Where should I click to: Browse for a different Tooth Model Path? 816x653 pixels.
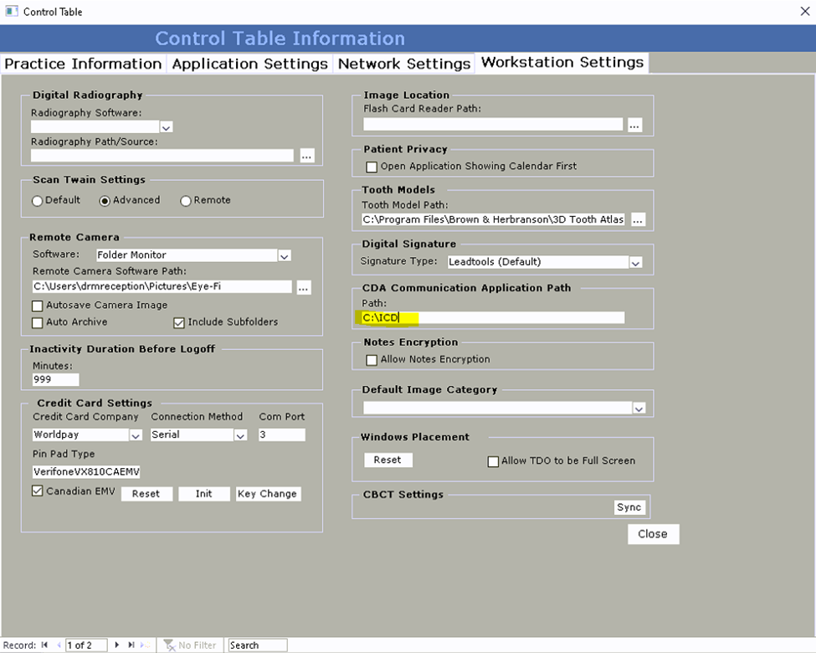(x=637, y=219)
